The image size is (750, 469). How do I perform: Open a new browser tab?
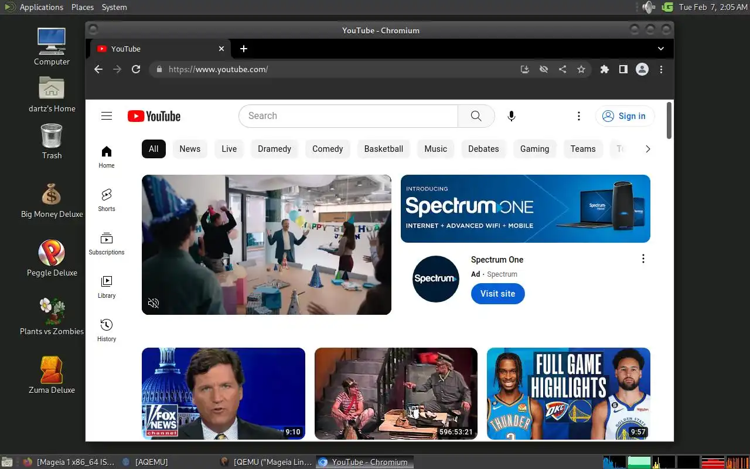point(244,49)
